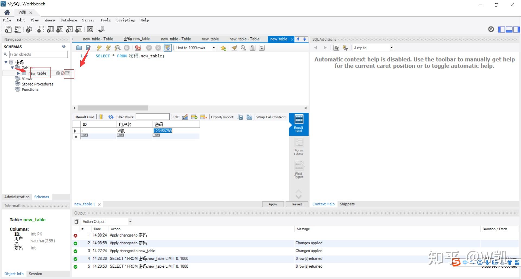Toggle word wrap in query editor
Viewport: 521px width, 279px height.
coord(262,48)
